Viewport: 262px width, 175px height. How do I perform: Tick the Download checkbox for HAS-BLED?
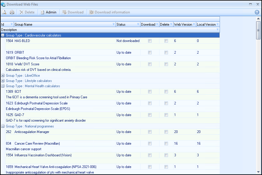(150, 41)
